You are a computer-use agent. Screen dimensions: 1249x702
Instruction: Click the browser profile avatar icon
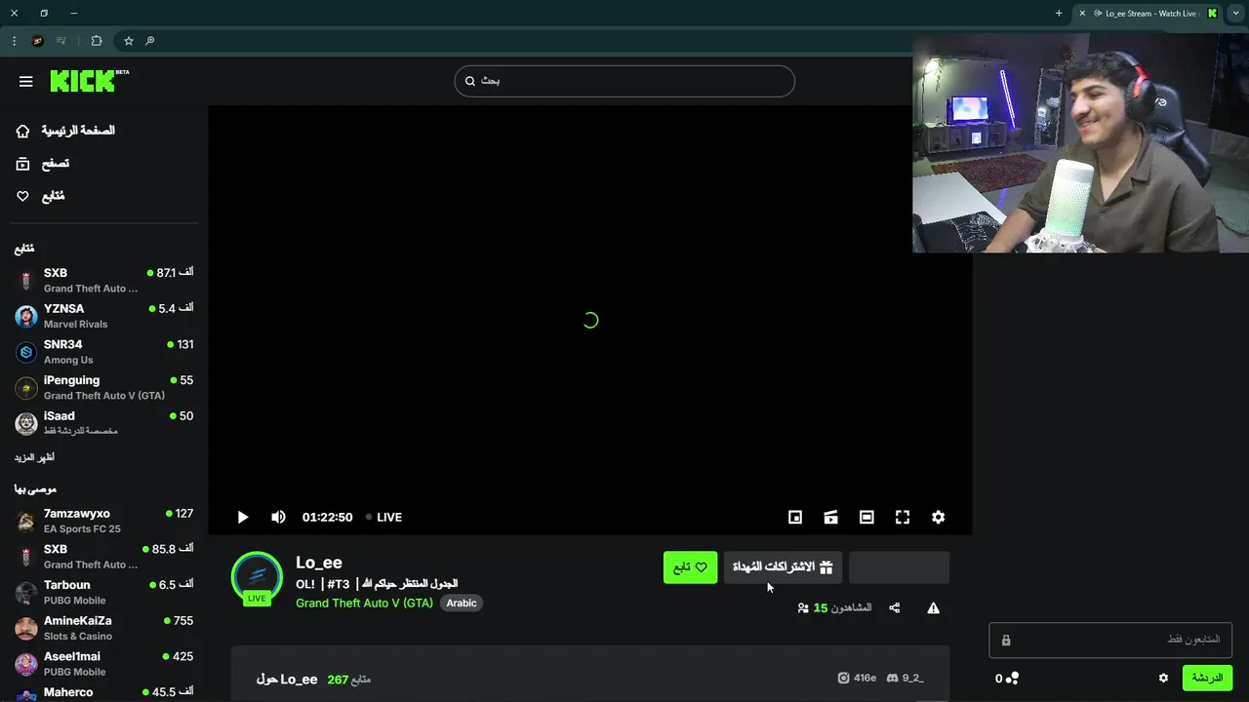coord(37,41)
